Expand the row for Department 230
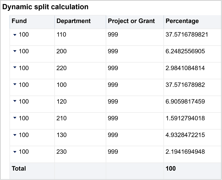This screenshot has width=222, height=180. pyautogui.click(x=14, y=152)
